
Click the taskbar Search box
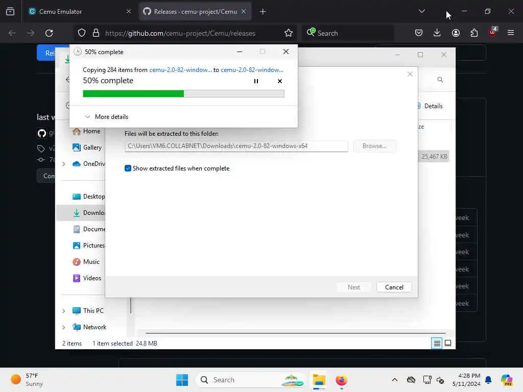pyautogui.click(x=250, y=380)
